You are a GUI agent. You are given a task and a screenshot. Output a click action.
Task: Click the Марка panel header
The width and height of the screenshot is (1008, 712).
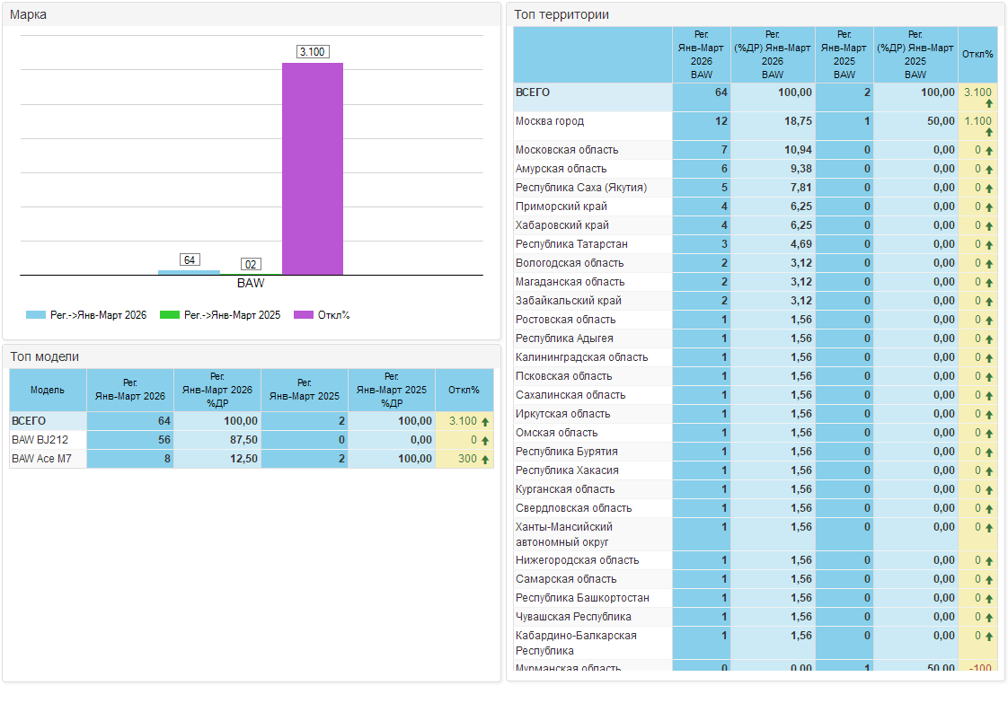click(x=29, y=14)
